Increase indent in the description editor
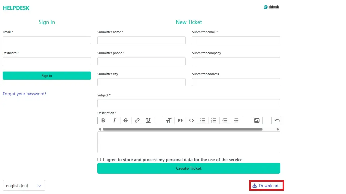The image size is (346, 194). (x=236, y=120)
